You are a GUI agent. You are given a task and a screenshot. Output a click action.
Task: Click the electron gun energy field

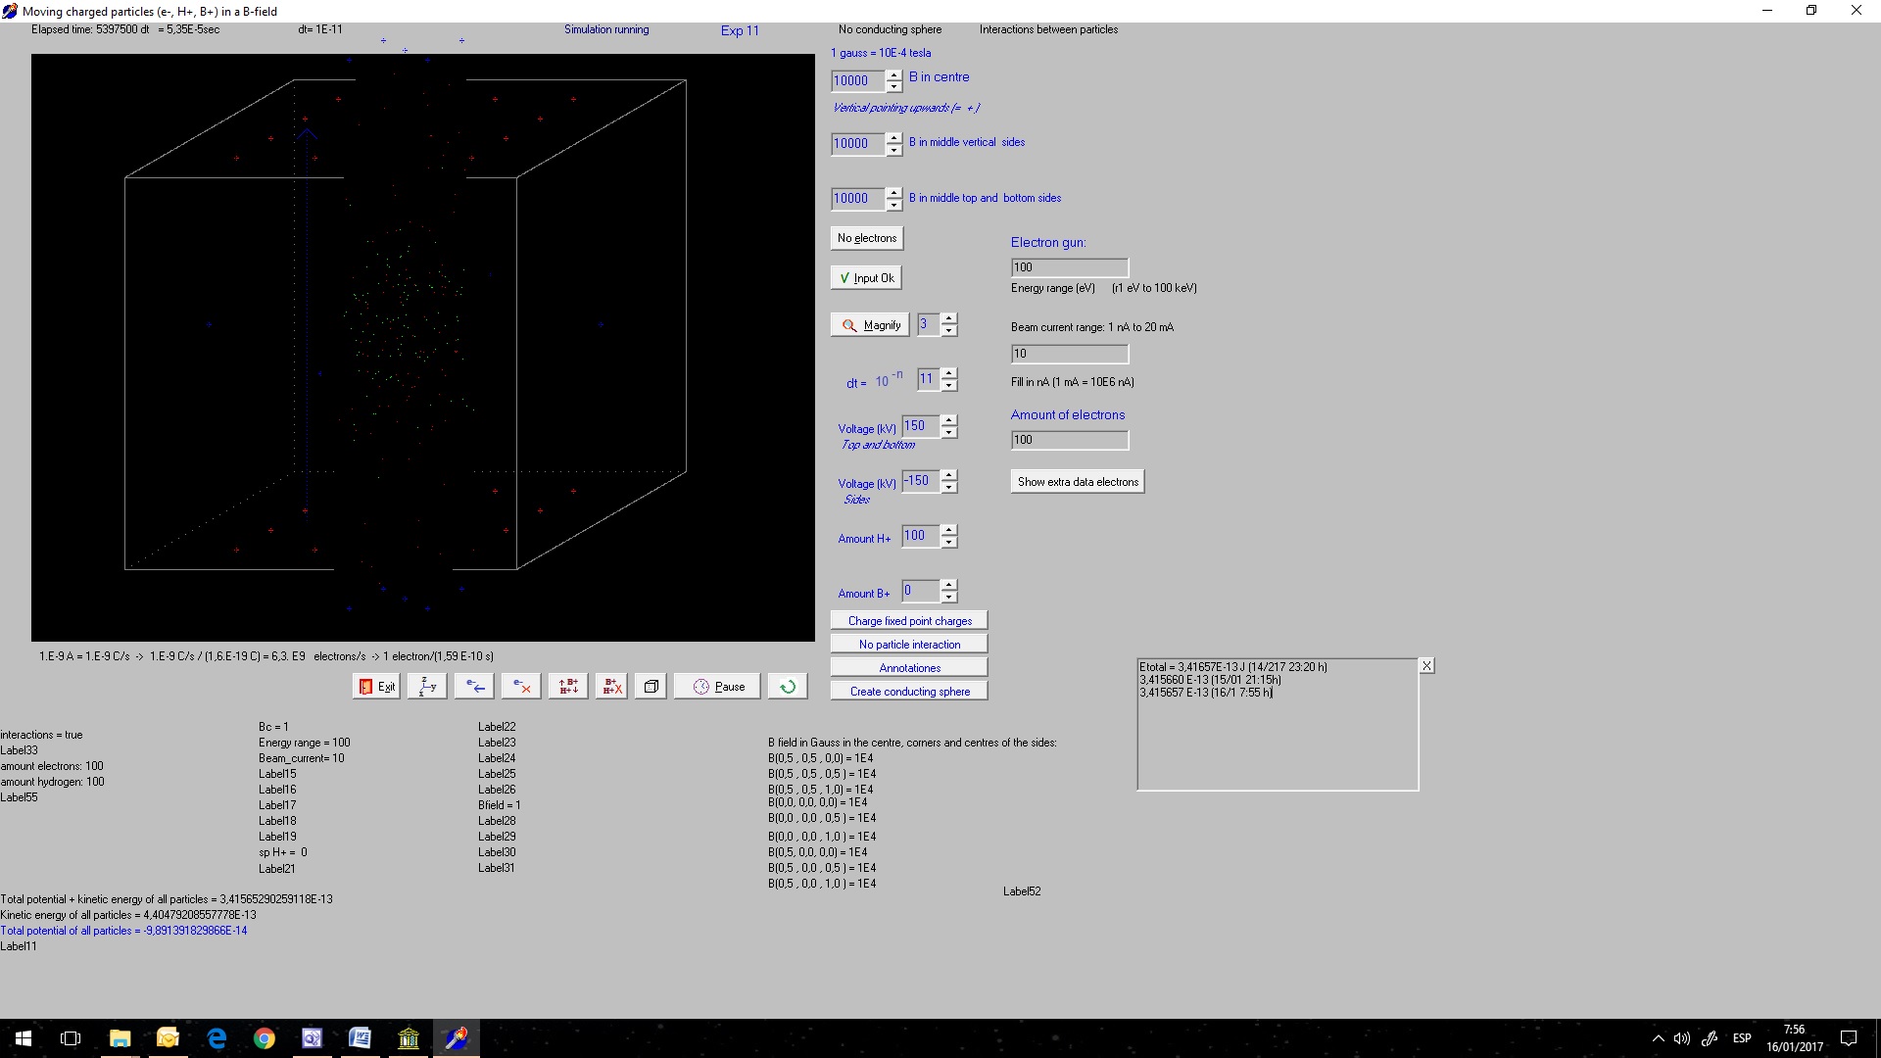[x=1069, y=267]
